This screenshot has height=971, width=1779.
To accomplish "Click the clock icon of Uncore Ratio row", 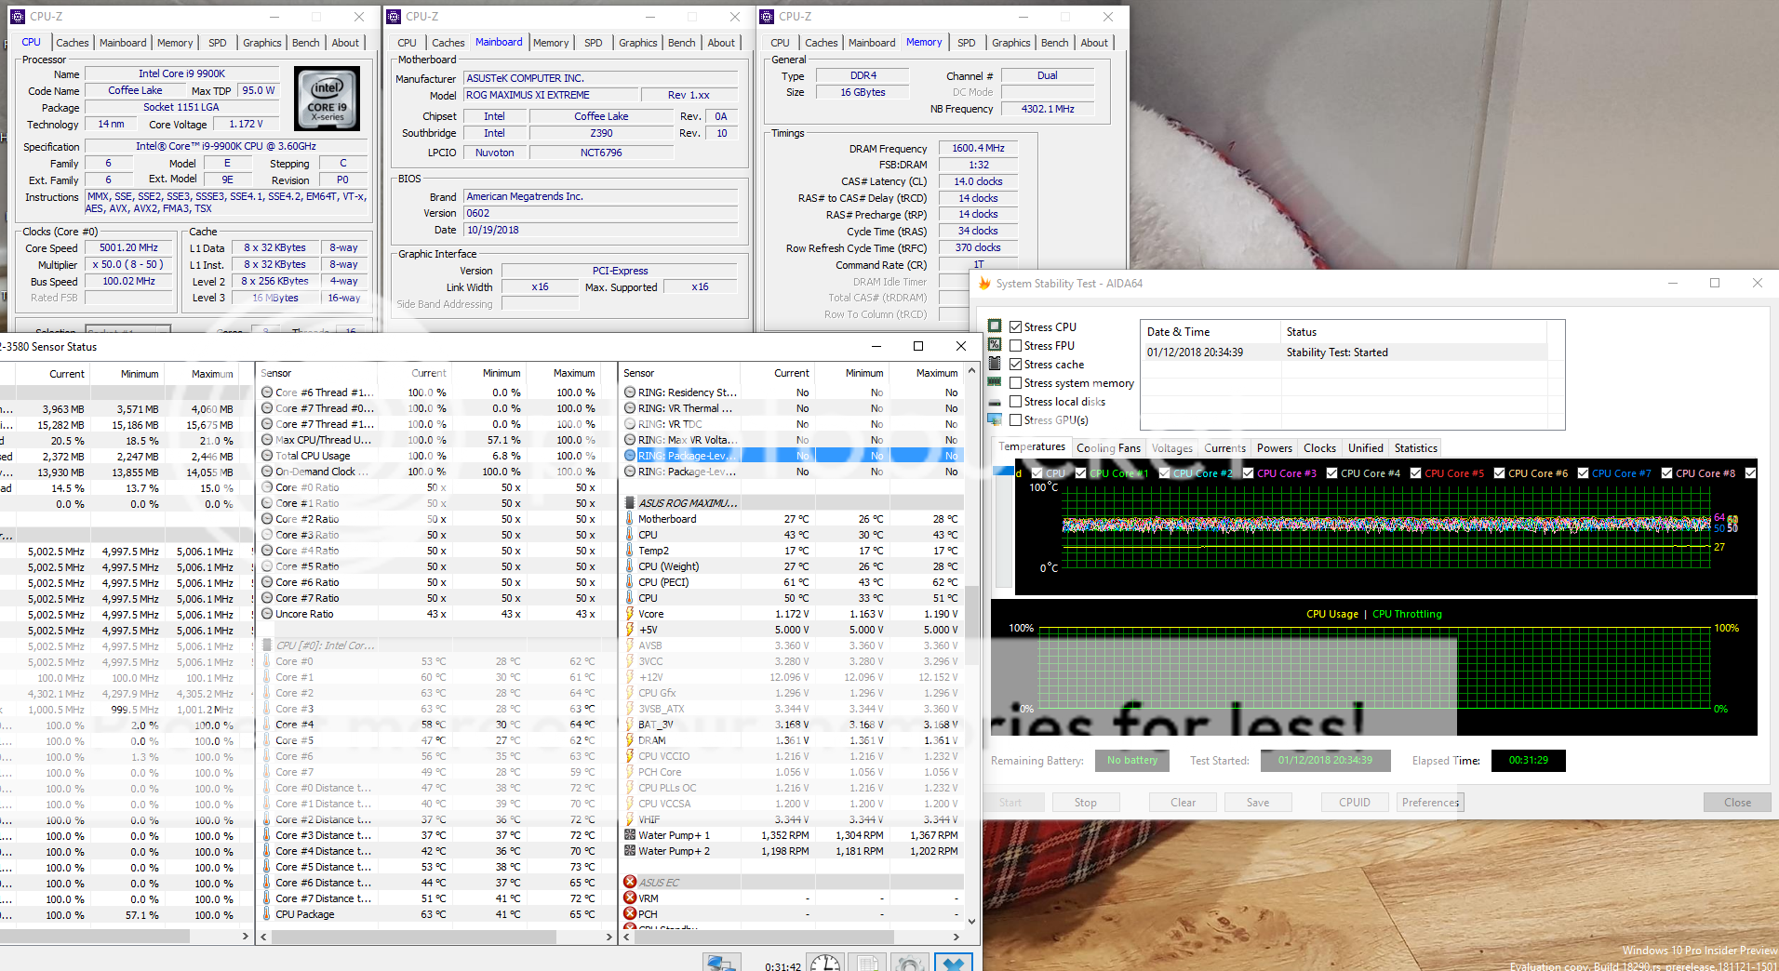I will coord(267,614).
